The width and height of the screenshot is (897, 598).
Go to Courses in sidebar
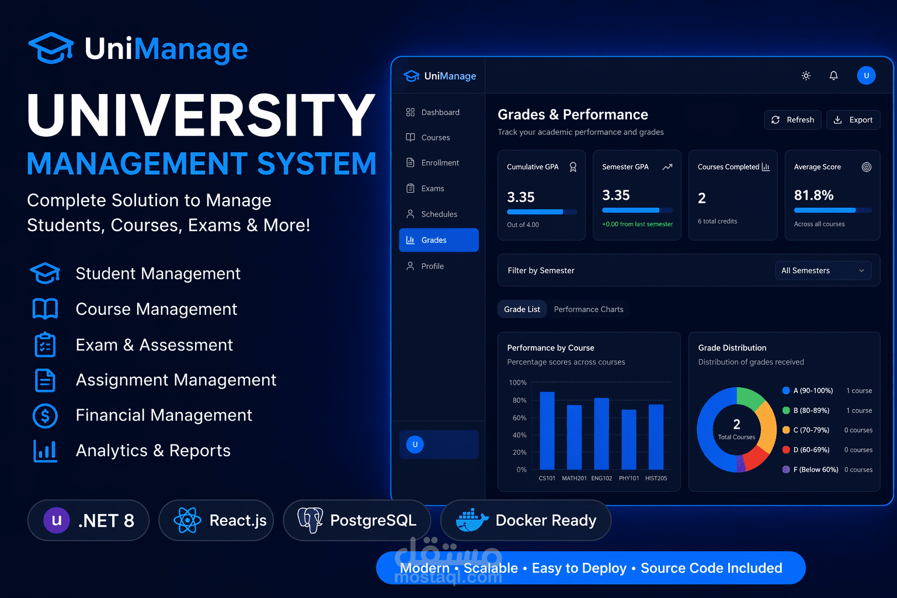tap(439, 137)
